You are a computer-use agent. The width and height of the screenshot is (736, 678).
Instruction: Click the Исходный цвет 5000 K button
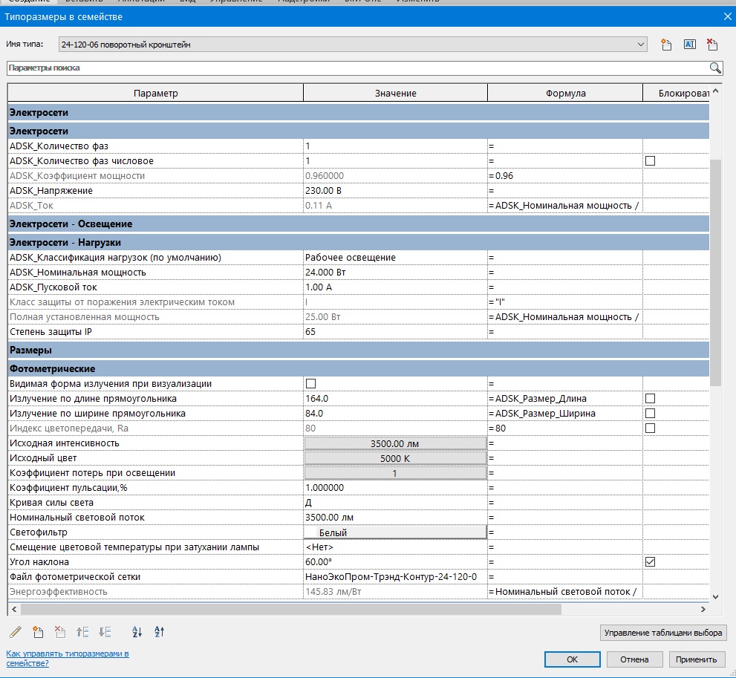[x=395, y=458]
